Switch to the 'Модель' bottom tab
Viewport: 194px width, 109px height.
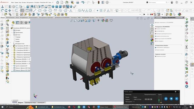tap(21, 103)
